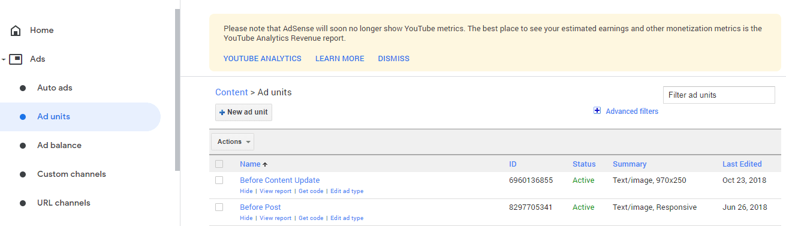786x226 pixels.
Task: Open the YouTube Analytics link
Action: [263, 59]
